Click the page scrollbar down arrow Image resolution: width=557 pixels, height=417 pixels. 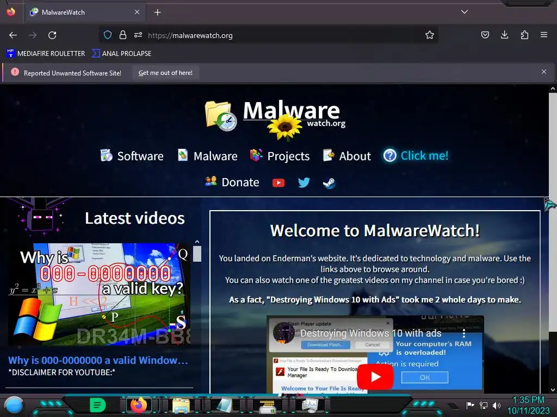[553, 390]
